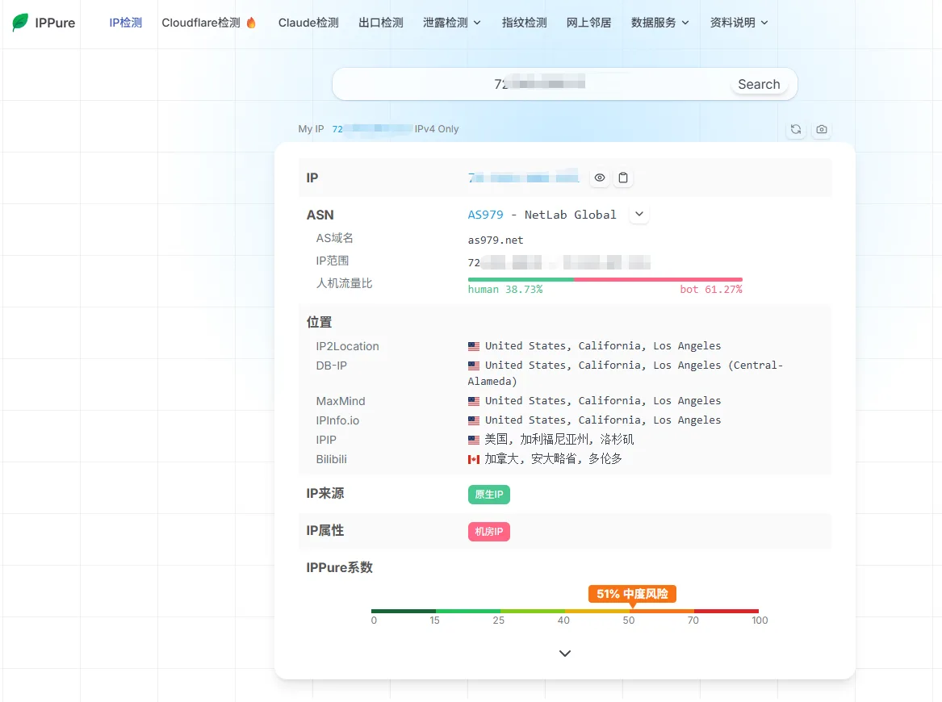Click the masked IP address in IP row

coord(523,177)
